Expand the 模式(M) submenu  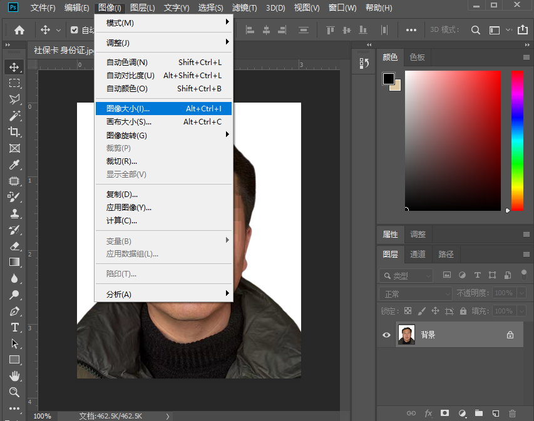click(x=164, y=23)
